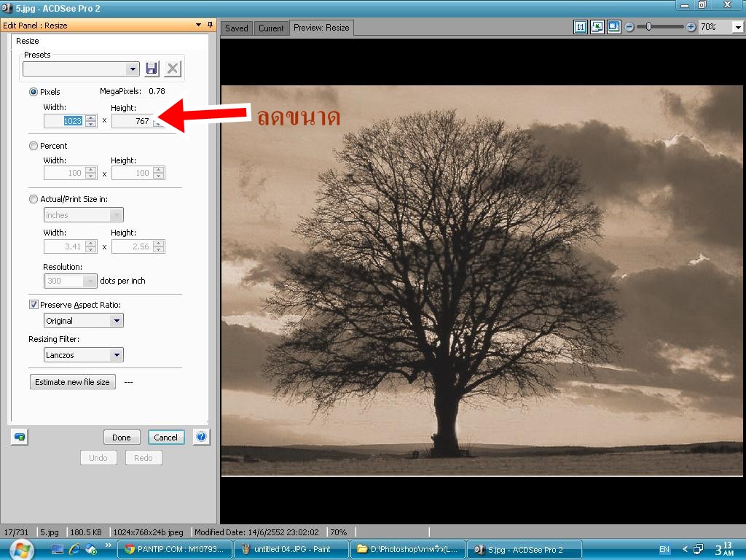
Task: Click the taskbar clock
Action: pos(724,549)
